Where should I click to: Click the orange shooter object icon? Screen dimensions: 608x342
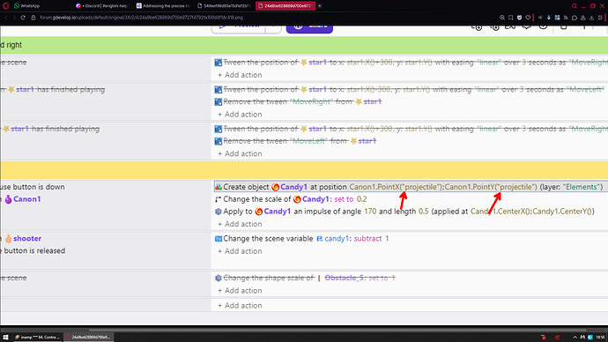[x=9, y=239]
